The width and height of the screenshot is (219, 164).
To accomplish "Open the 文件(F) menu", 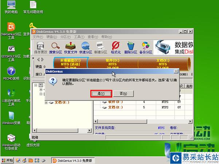I will tap(38, 37).
